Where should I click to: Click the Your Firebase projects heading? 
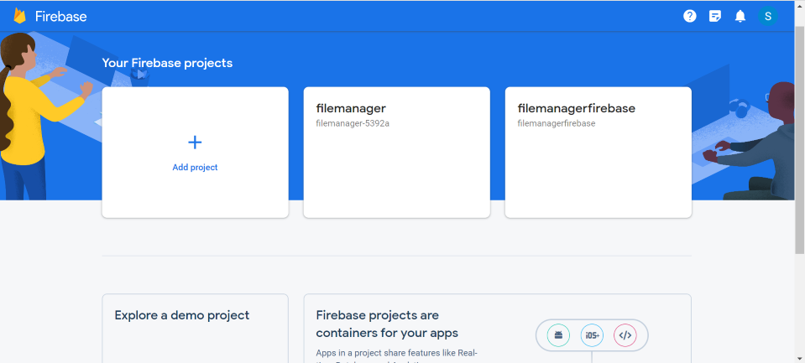[167, 63]
